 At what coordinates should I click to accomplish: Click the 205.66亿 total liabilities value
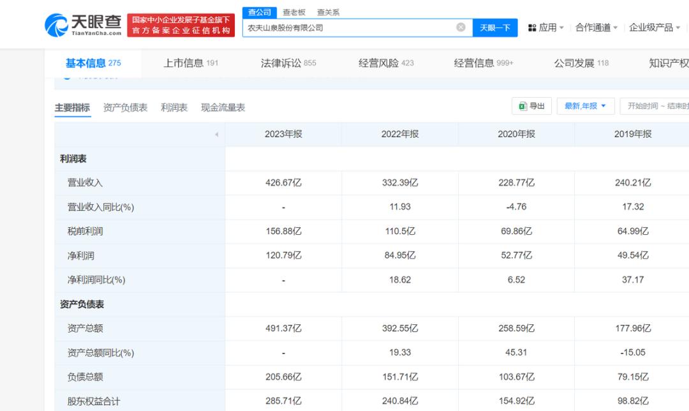click(x=283, y=377)
